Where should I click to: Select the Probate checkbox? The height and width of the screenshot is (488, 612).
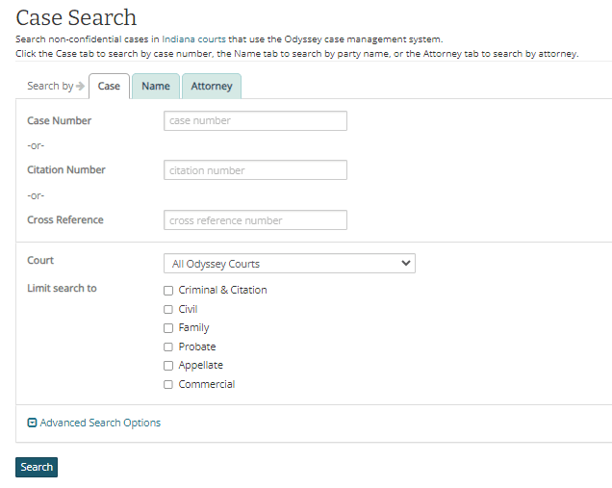click(168, 347)
